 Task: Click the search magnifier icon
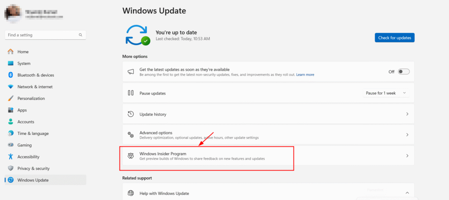[81, 35]
